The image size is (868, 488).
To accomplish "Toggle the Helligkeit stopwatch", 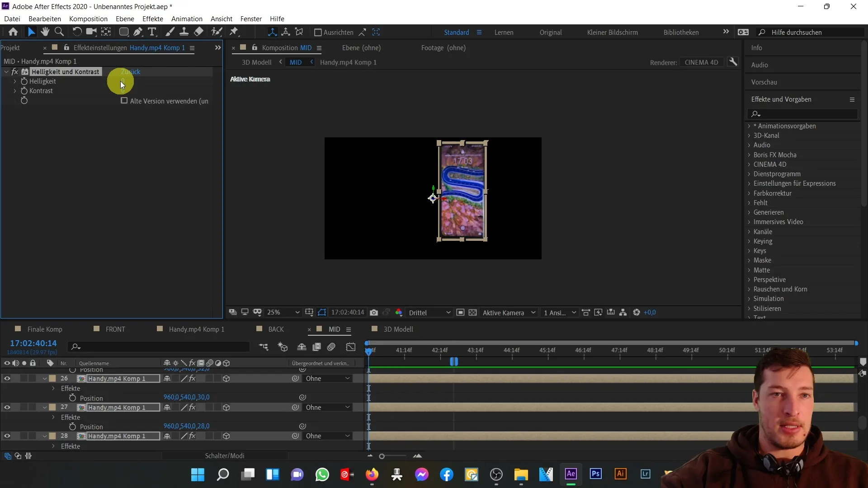I will pos(24,81).
